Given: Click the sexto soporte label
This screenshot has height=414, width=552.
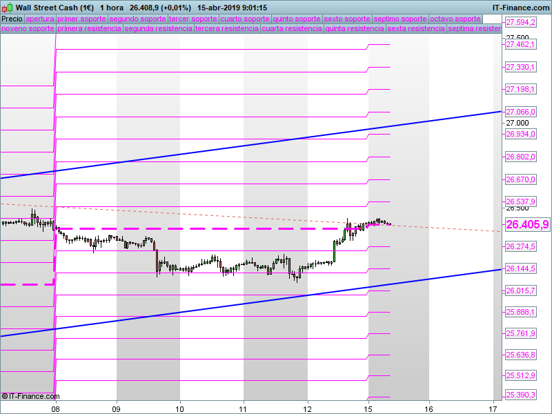Looking at the screenshot, I should [347, 19].
